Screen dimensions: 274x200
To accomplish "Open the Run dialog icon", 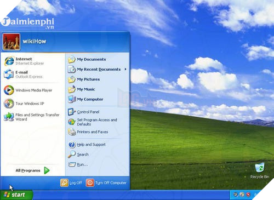I will (x=72, y=164).
